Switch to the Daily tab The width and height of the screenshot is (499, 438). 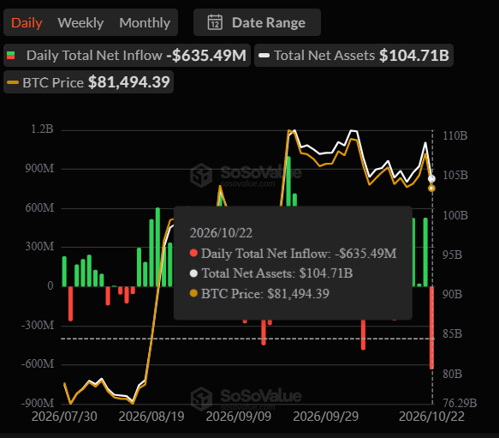(x=27, y=23)
